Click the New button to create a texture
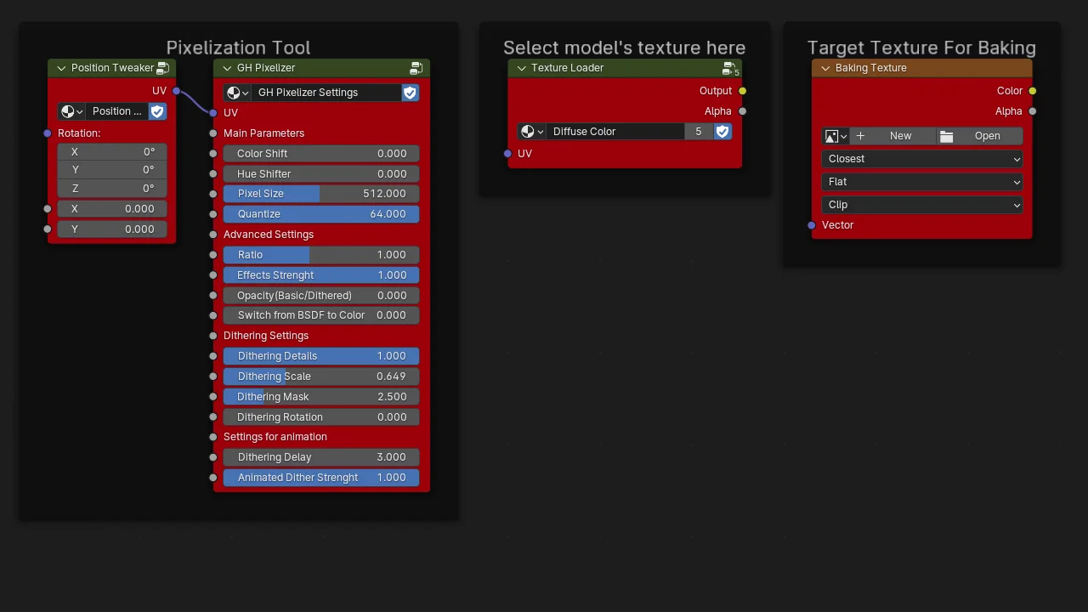Viewport: 1088px width, 612px height. coord(900,136)
